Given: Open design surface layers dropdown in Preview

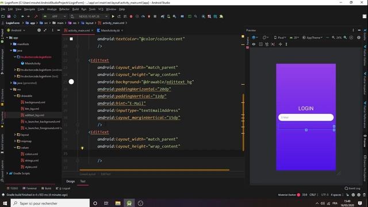Looking at the screenshot, I should click(x=255, y=37).
